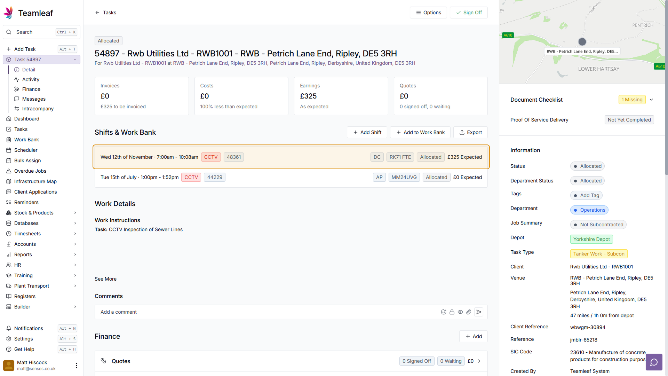Open the Dashboard sidebar item
The image size is (668, 376).
(41, 119)
